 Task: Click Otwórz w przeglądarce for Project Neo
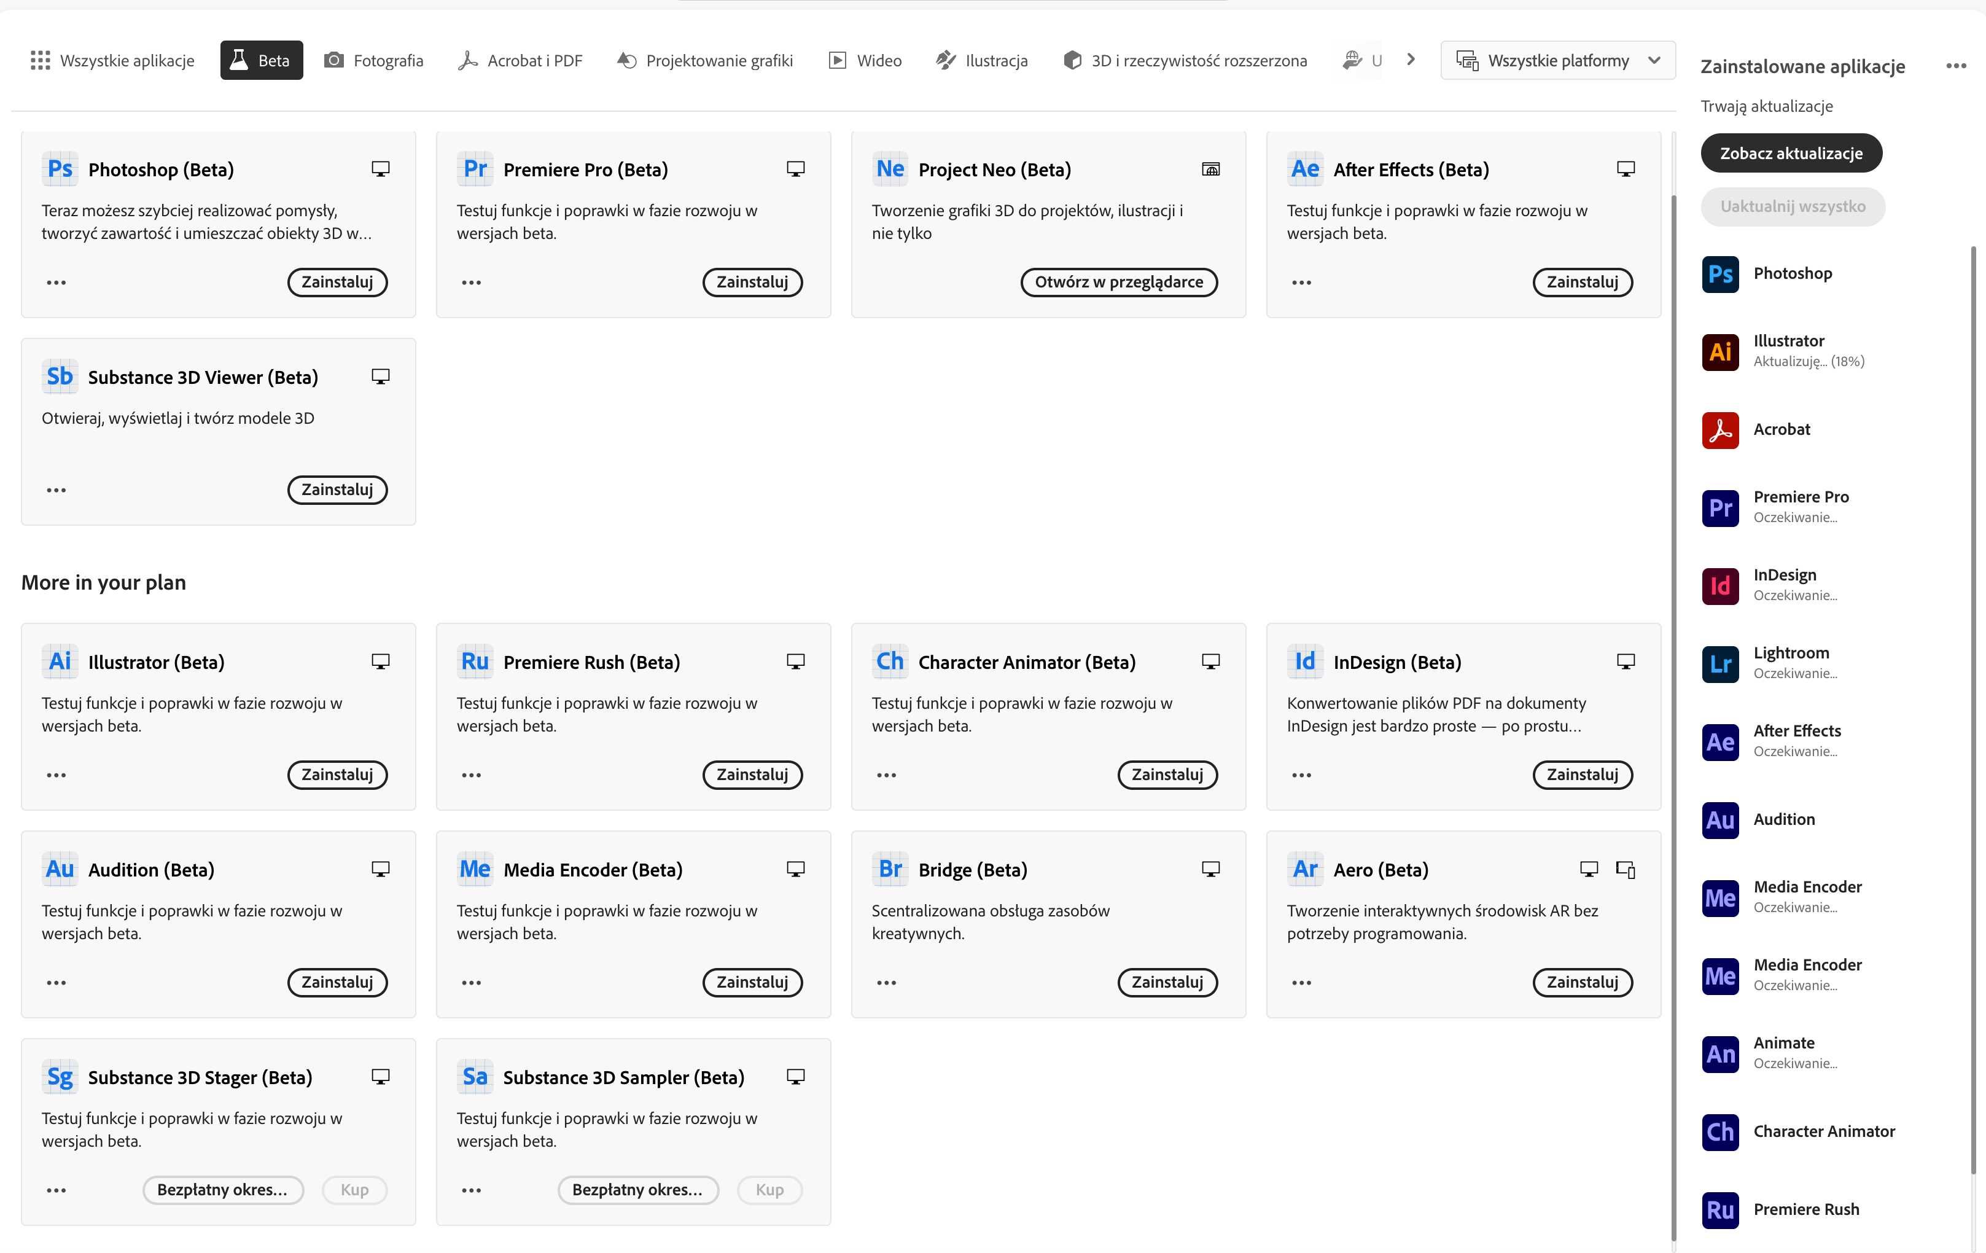click(1119, 282)
